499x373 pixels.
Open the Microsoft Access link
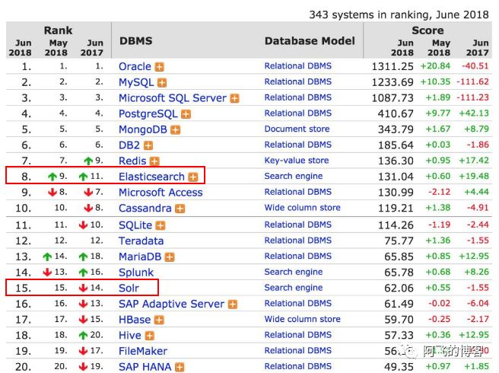[161, 193]
